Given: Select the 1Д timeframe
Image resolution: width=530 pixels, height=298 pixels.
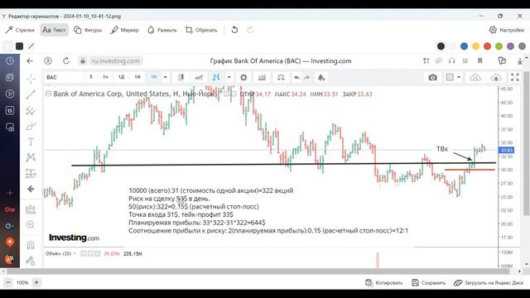Looking at the screenshot, I should (x=121, y=77).
